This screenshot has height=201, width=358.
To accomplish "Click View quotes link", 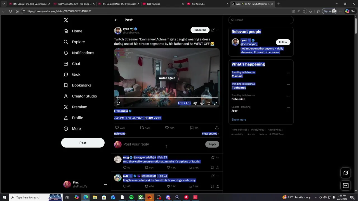I will (210, 134).
